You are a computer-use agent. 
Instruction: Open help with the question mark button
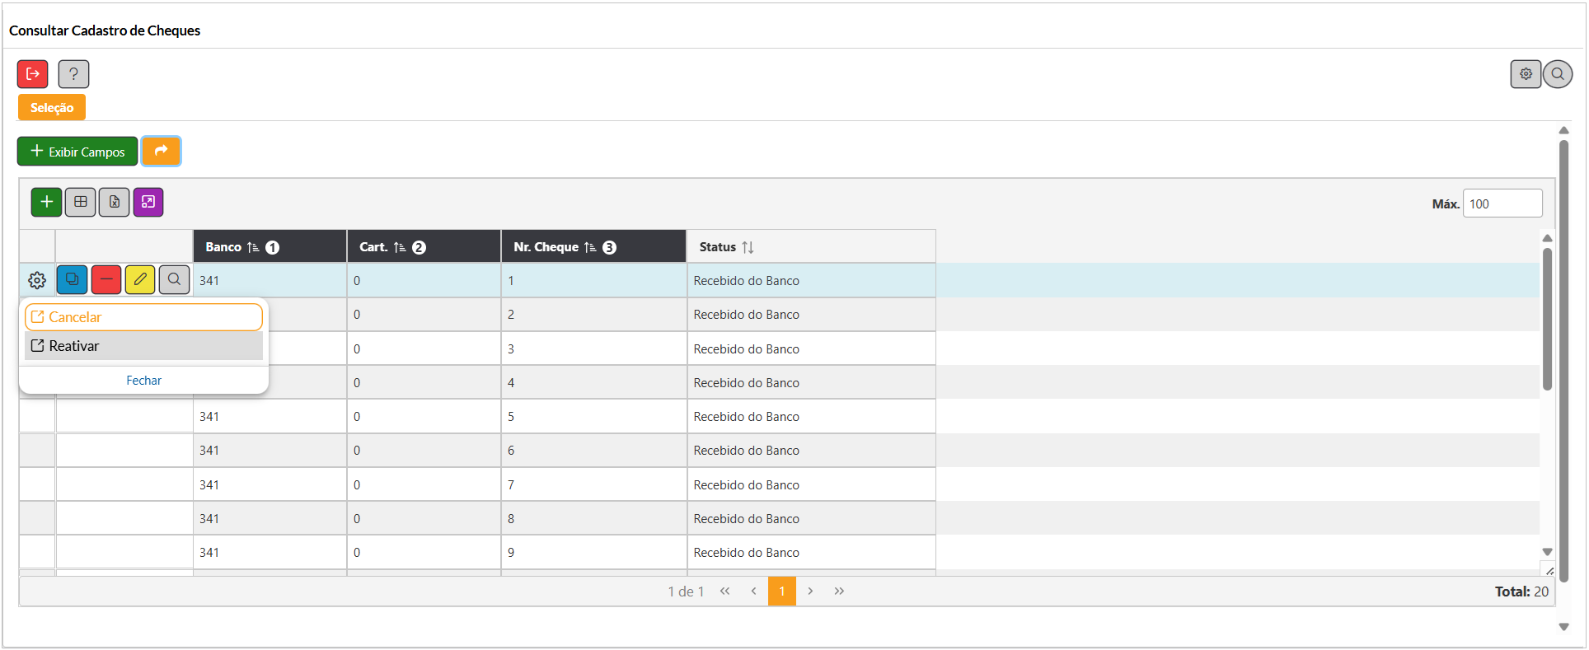click(x=73, y=74)
